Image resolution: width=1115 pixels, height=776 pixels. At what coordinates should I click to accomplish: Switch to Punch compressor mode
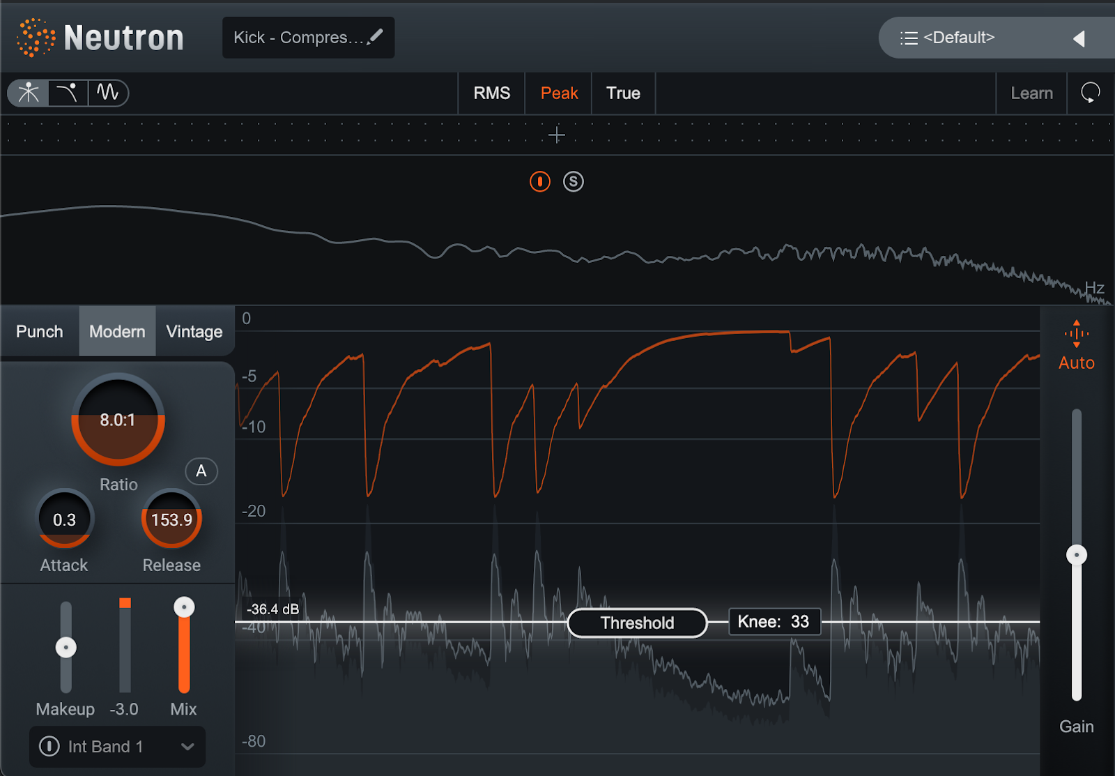pos(40,331)
